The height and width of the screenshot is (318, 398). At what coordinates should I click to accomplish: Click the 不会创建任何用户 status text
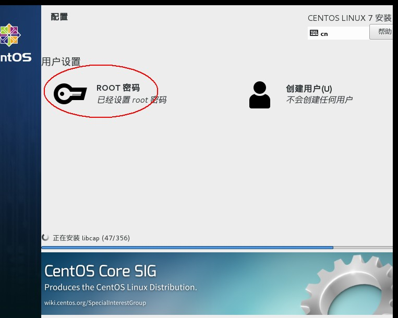pyautogui.click(x=319, y=100)
